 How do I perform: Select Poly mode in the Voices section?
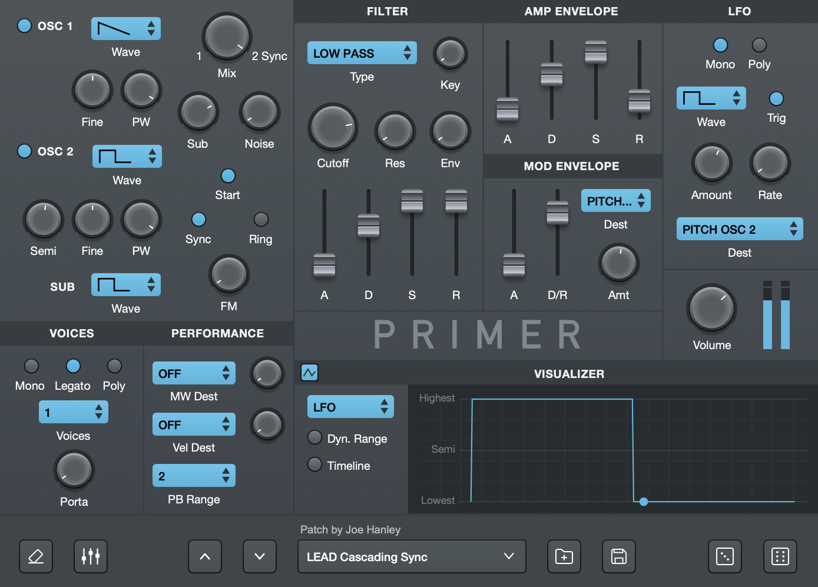click(x=114, y=366)
